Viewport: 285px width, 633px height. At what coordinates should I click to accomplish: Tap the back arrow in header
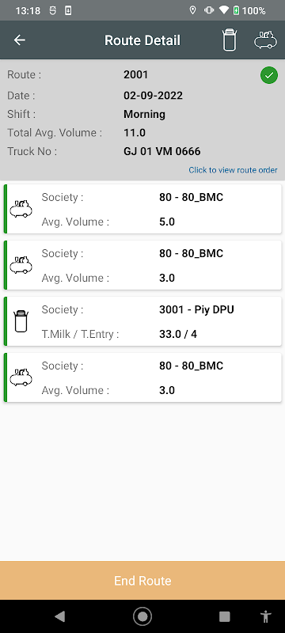click(19, 40)
